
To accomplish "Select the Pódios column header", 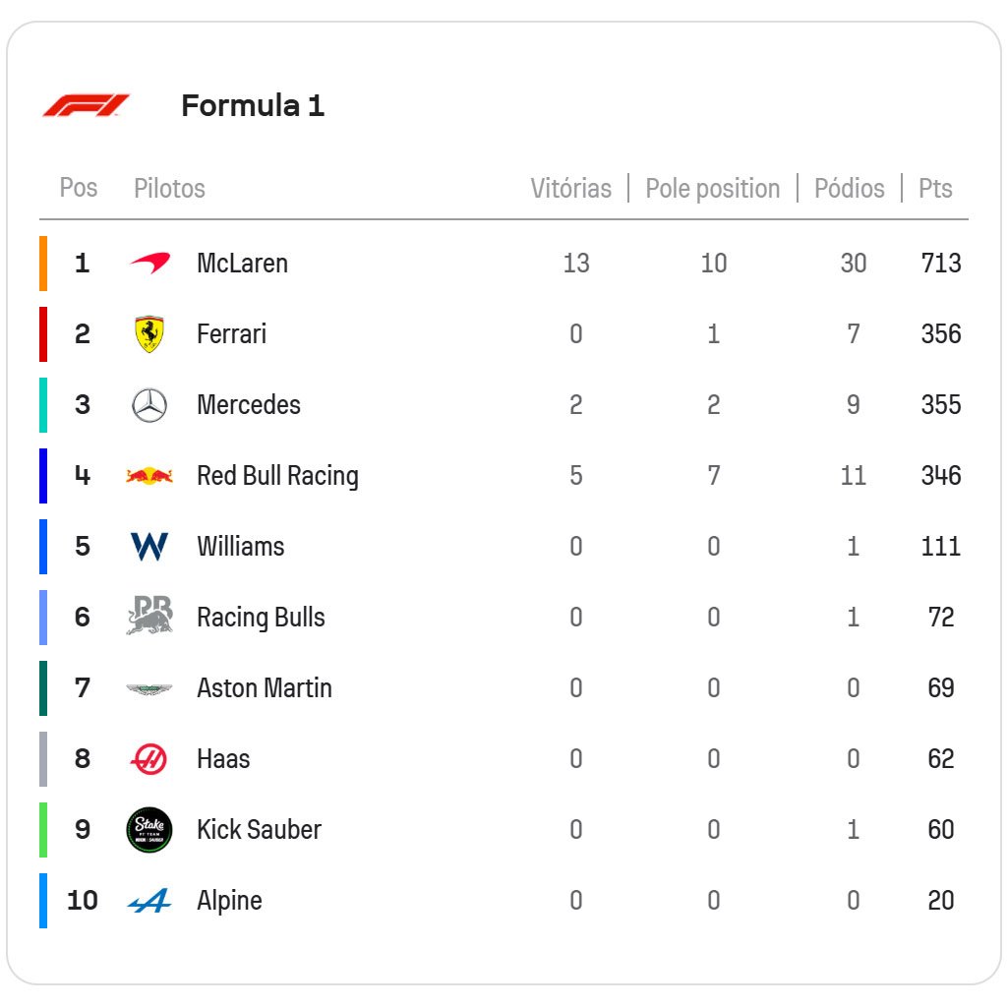I will pyautogui.click(x=849, y=189).
